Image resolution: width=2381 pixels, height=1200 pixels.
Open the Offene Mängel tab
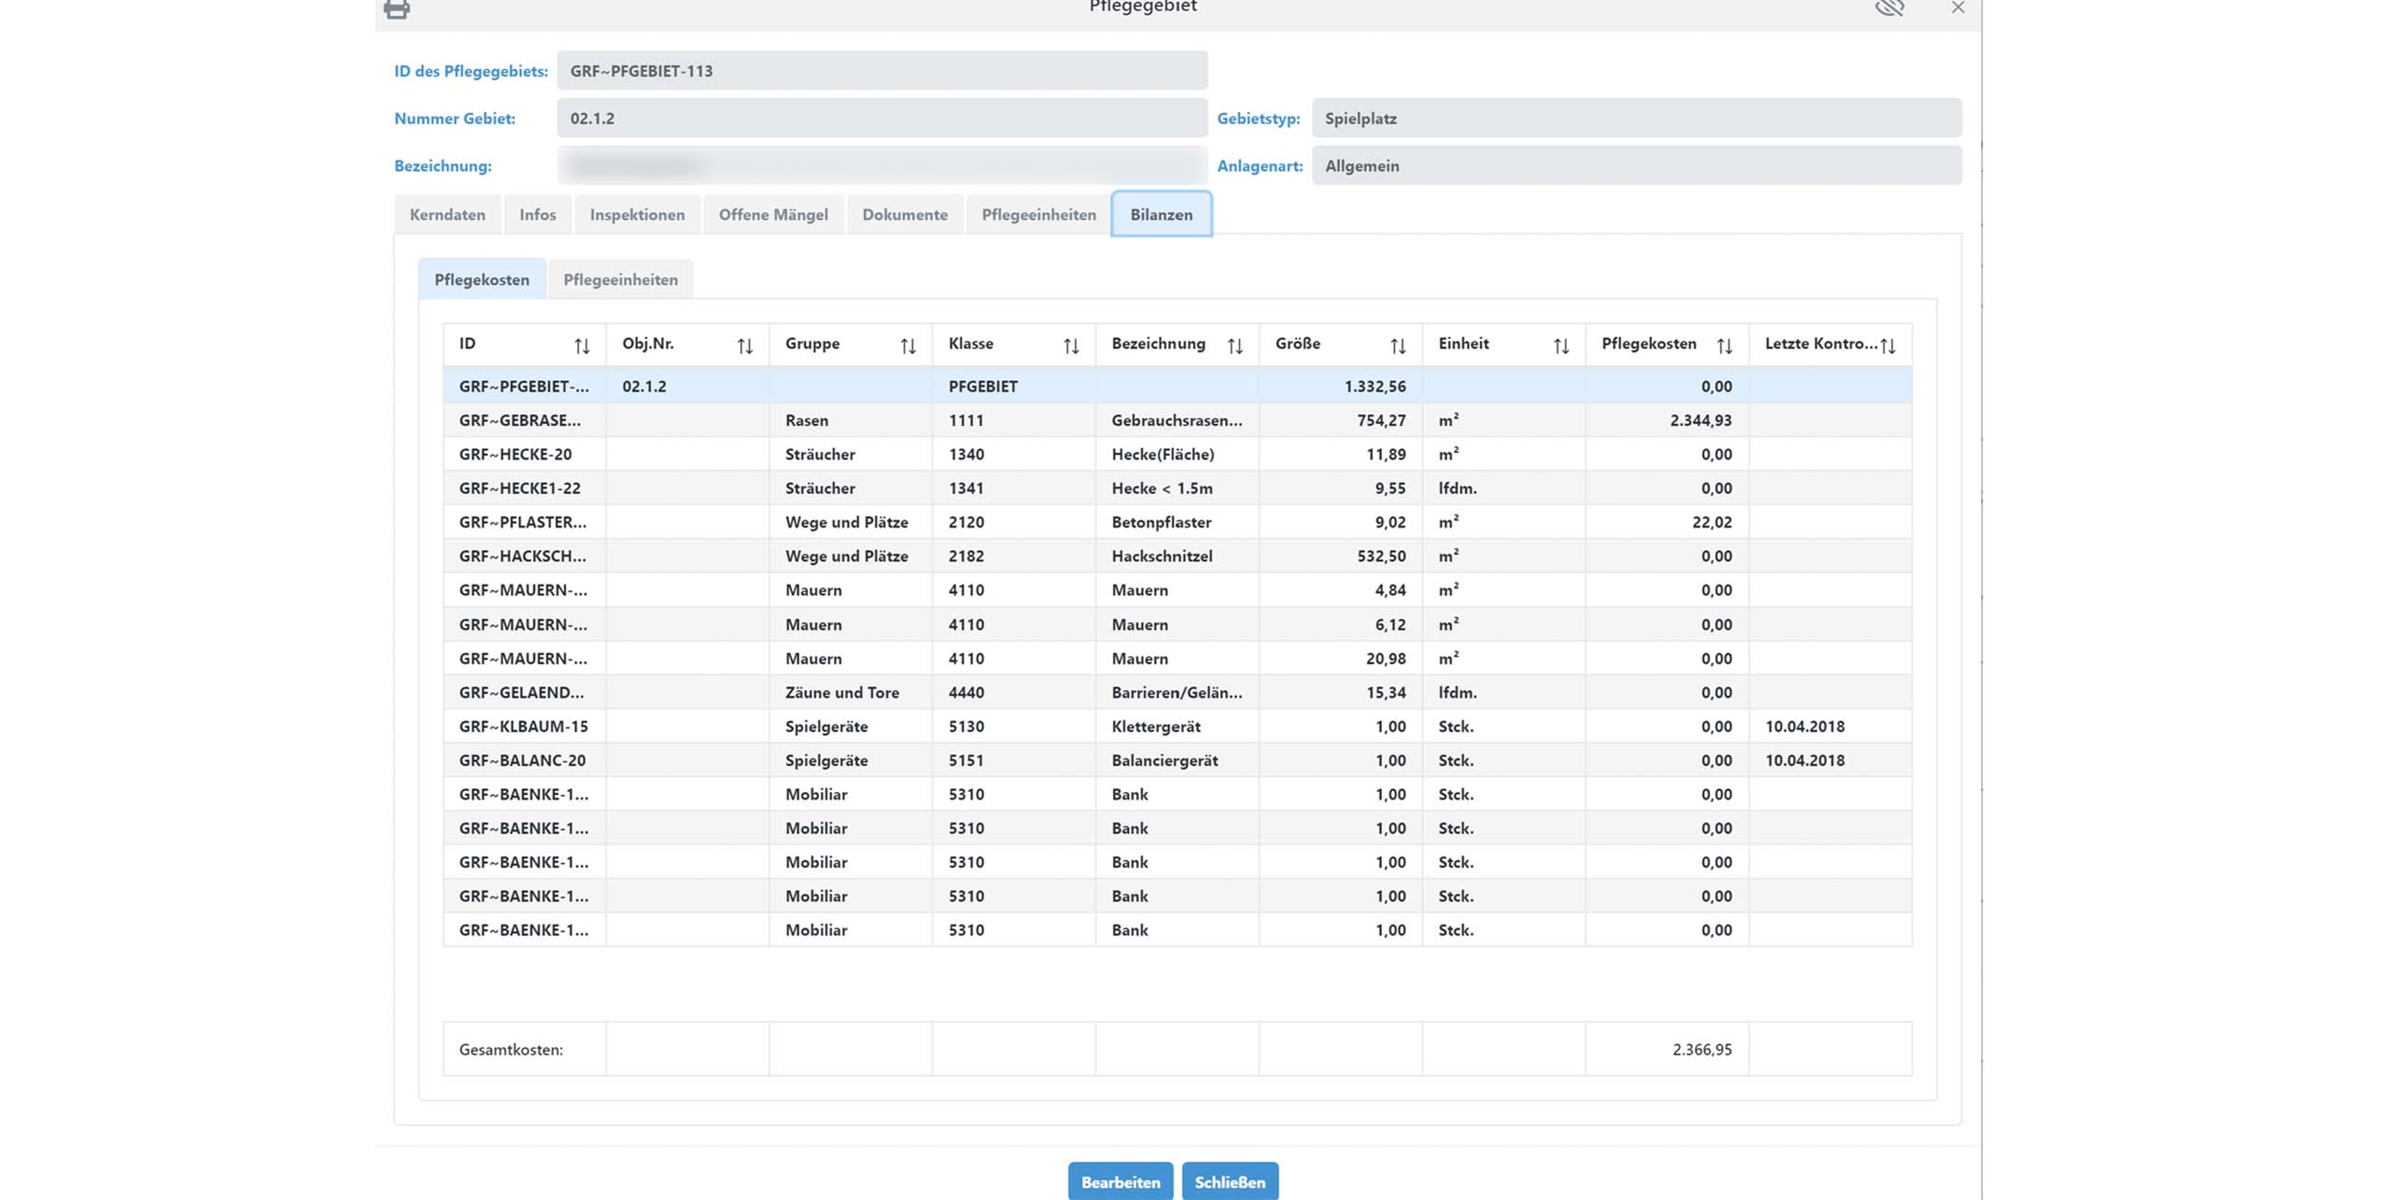(x=773, y=215)
